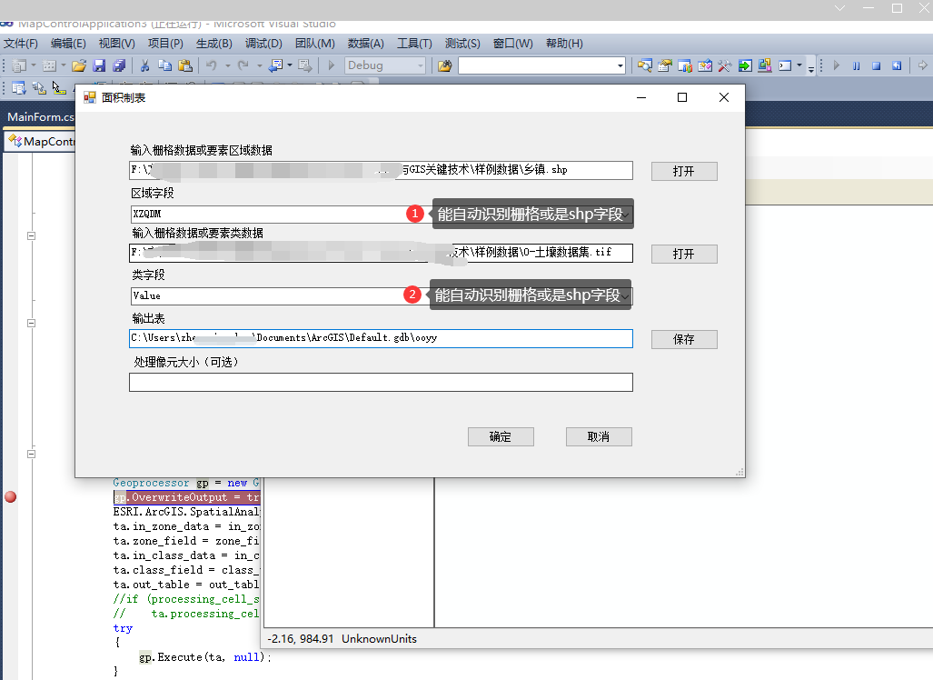The image size is (933, 680).
Task: Click the Save All icon
Action: click(x=120, y=65)
